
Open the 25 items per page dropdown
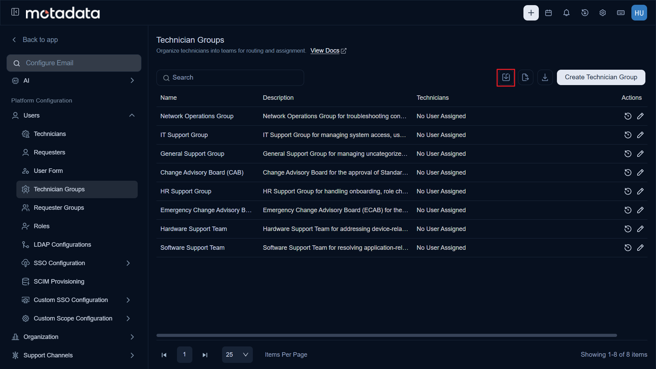[x=237, y=355]
